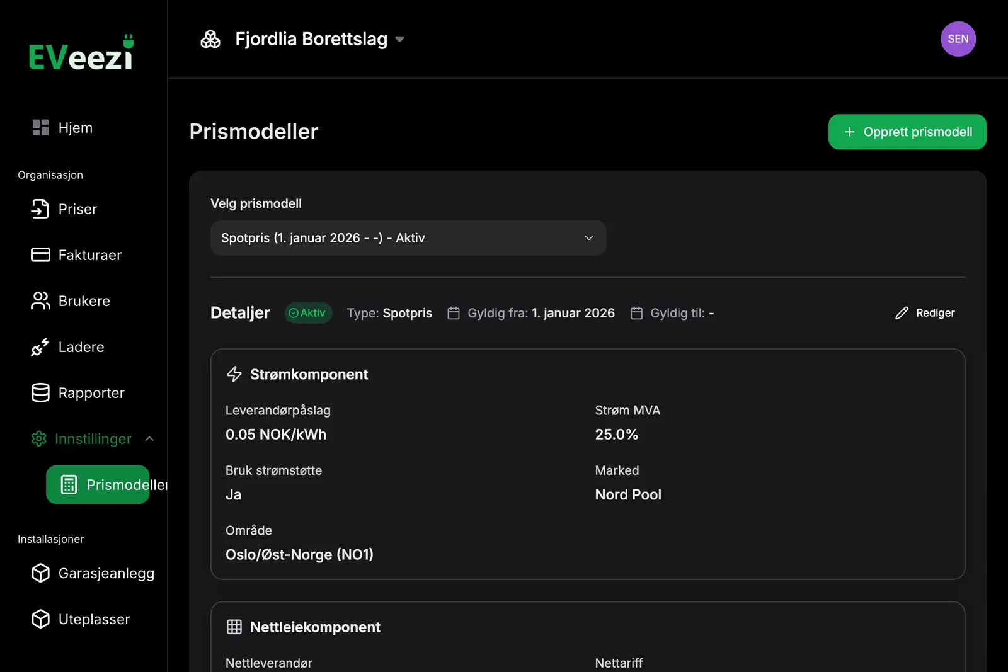Viewport: 1008px width, 672px height.
Task: Click the Opprett prismodell button
Action: pos(907,132)
